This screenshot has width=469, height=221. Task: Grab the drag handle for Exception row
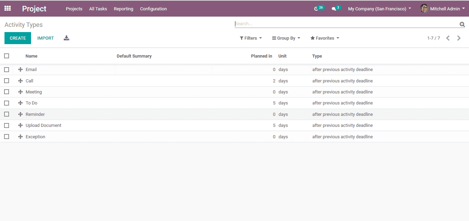coord(20,137)
